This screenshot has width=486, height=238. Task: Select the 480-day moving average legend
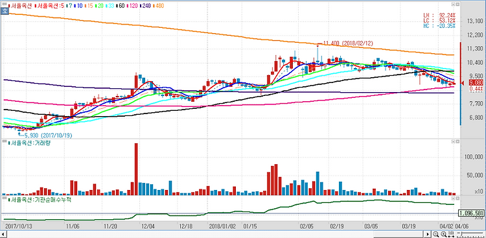point(157,6)
